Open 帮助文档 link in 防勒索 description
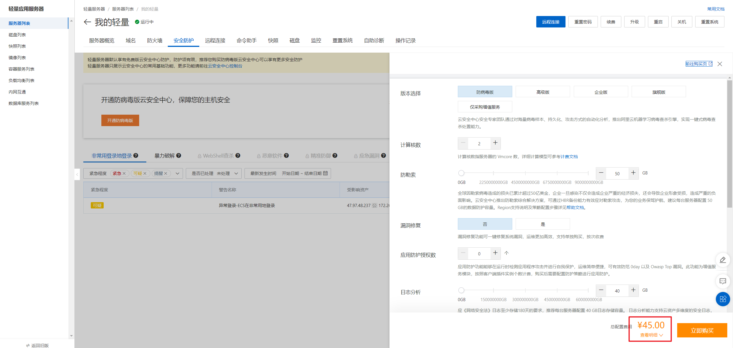The width and height of the screenshot is (733, 348). (x=575, y=208)
